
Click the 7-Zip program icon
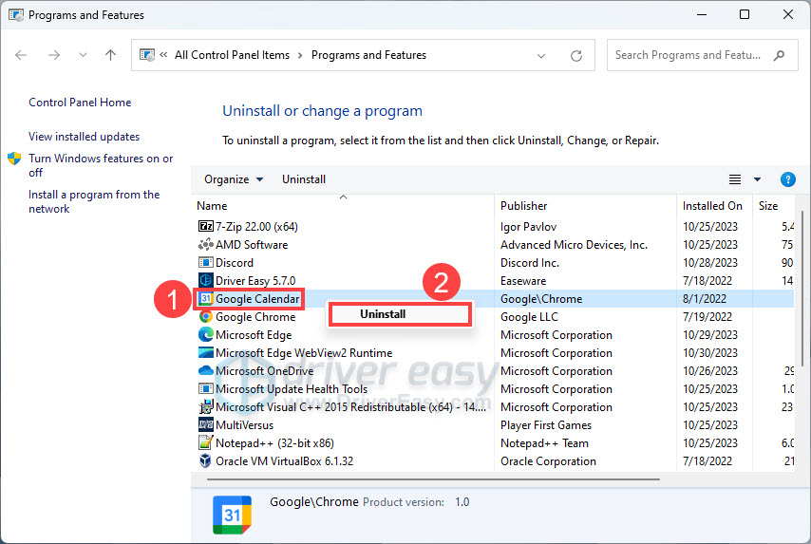(x=205, y=226)
